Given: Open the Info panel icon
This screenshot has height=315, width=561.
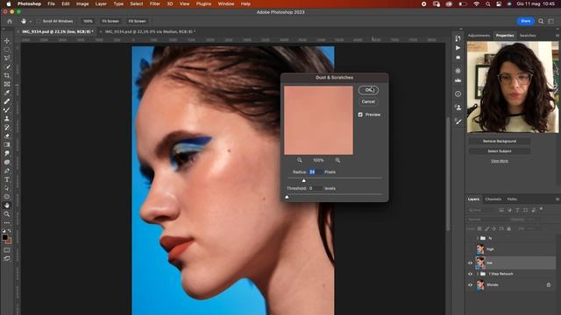Looking at the screenshot, I should tap(458, 94).
